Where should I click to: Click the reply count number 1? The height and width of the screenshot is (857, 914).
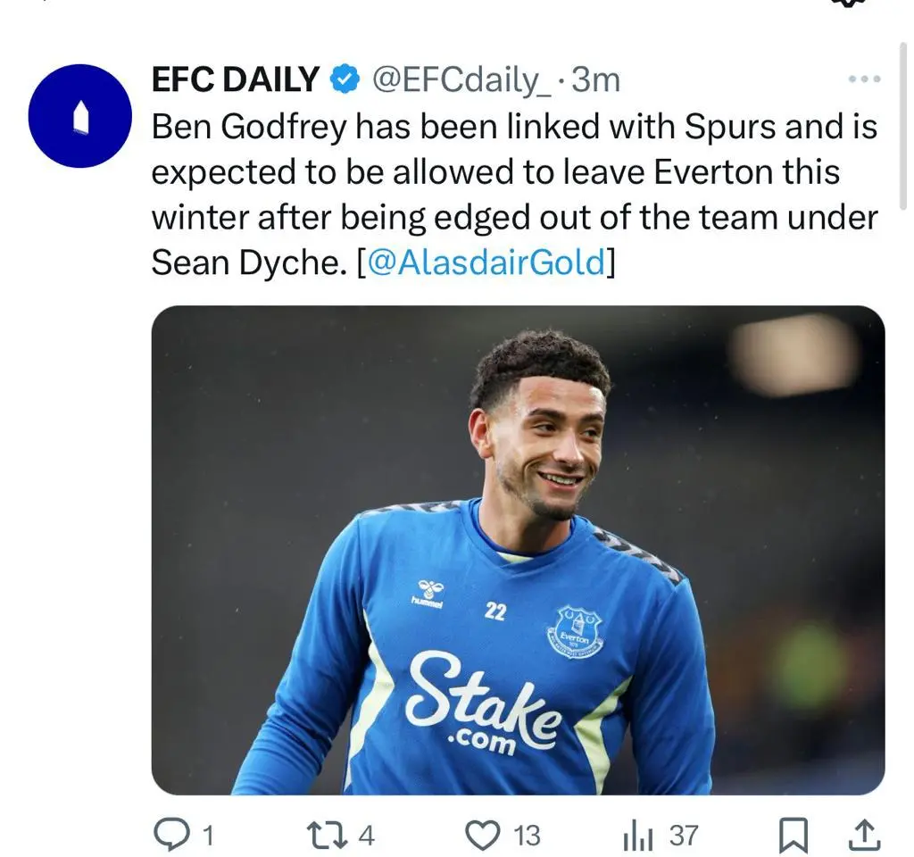(207, 836)
